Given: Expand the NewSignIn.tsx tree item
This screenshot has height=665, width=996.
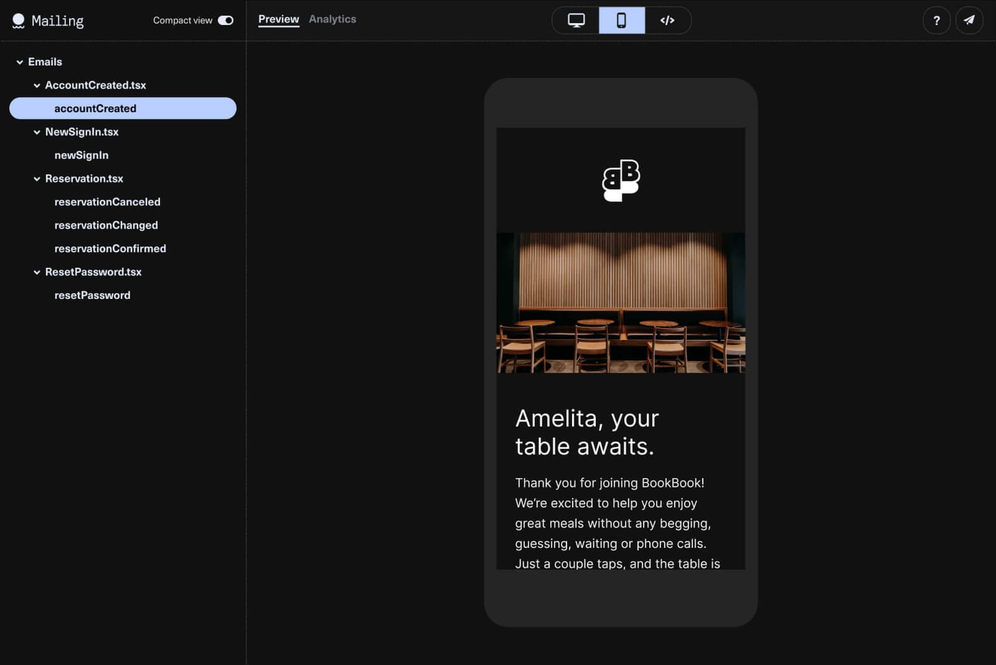Looking at the screenshot, I should click(37, 132).
